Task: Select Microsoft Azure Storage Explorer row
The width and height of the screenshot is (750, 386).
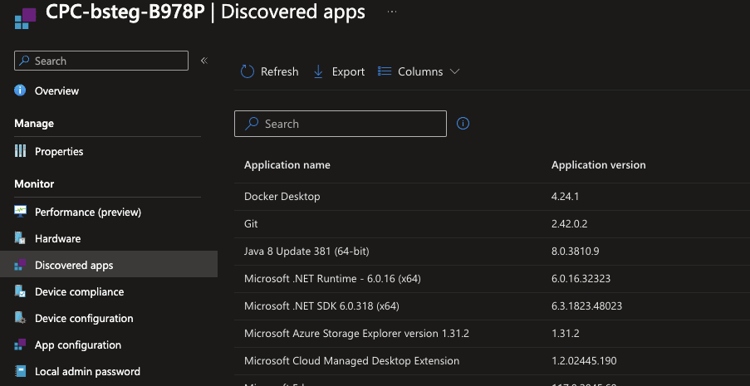Action: 493,334
